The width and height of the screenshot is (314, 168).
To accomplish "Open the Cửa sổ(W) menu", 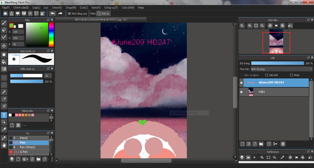I will point(128,7).
